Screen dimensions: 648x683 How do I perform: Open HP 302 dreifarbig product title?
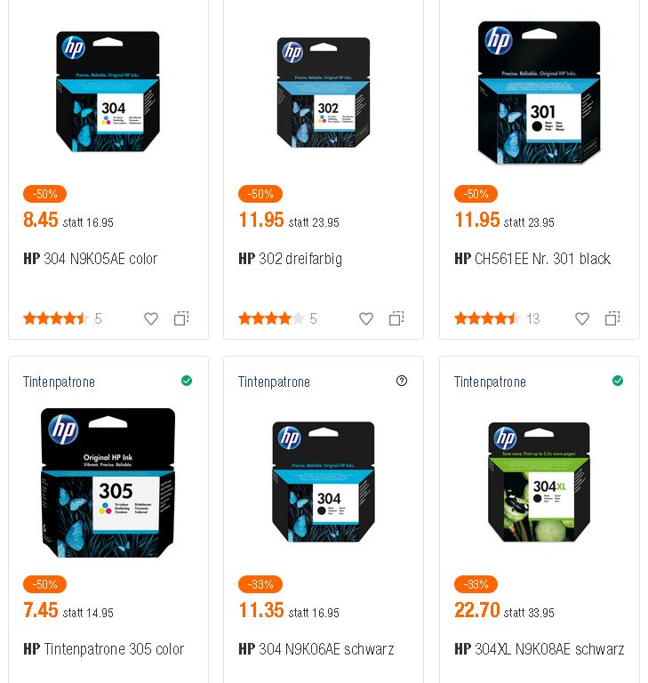click(x=290, y=259)
